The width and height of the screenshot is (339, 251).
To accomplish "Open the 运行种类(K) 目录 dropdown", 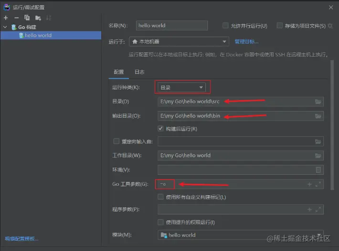I will pos(181,87).
